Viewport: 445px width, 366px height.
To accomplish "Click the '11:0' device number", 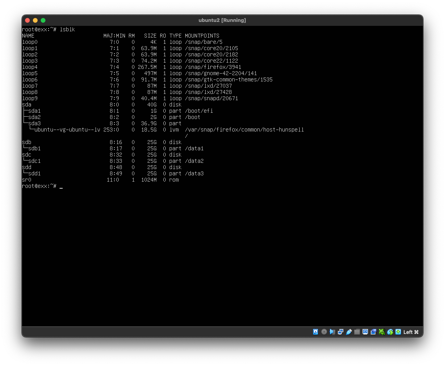I will 113,180.
